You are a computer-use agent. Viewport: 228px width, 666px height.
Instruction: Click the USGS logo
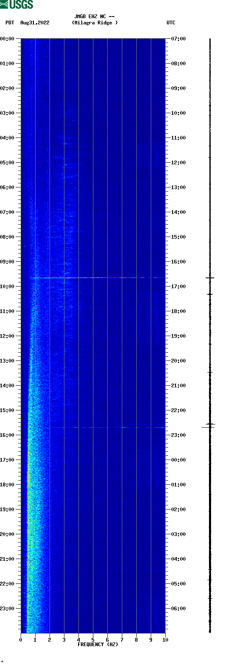coord(17,5)
